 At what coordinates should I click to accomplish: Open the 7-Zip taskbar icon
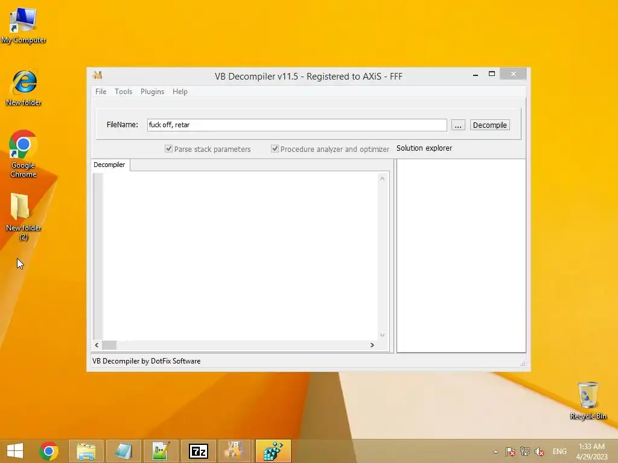click(198, 451)
